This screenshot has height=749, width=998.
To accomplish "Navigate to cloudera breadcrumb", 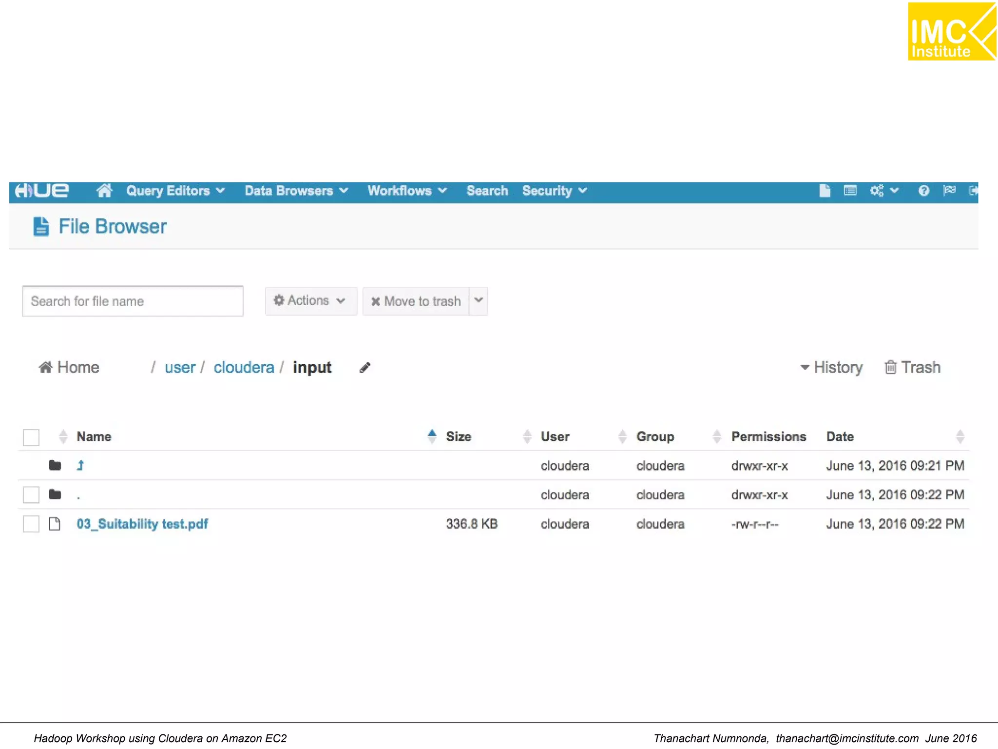I will pos(244,367).
